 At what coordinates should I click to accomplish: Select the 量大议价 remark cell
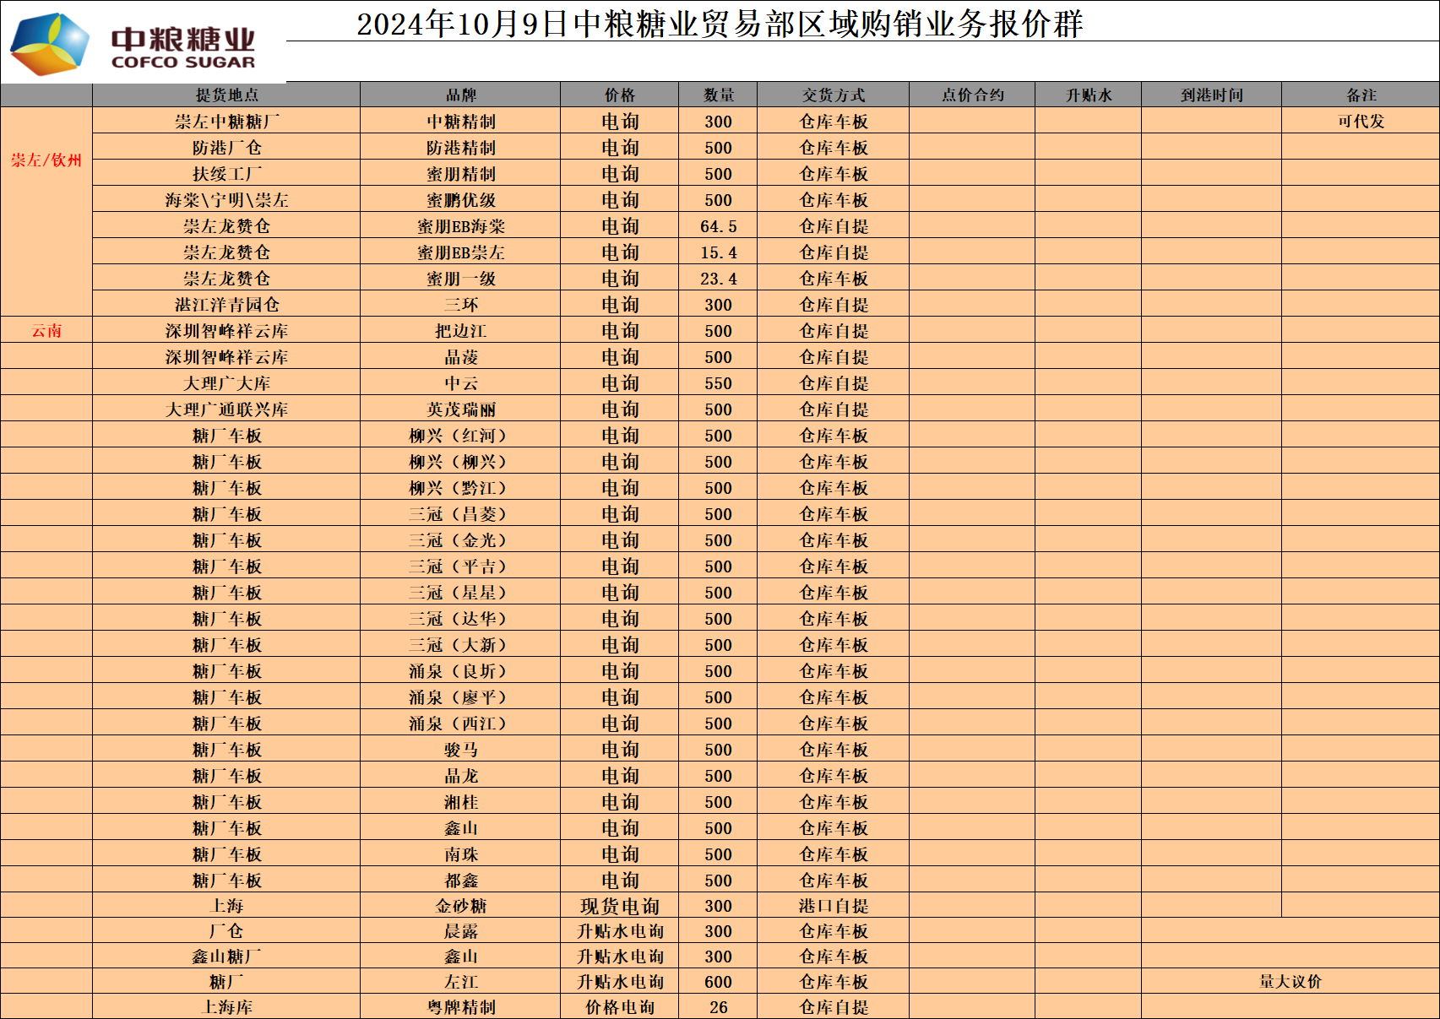click(x=1290, y=982)
